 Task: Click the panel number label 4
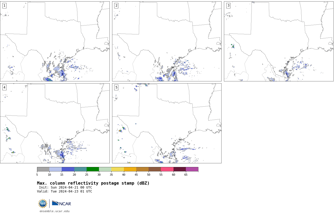pos(4,87)
